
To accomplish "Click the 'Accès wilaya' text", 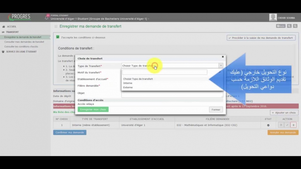I will pos(86,104).
